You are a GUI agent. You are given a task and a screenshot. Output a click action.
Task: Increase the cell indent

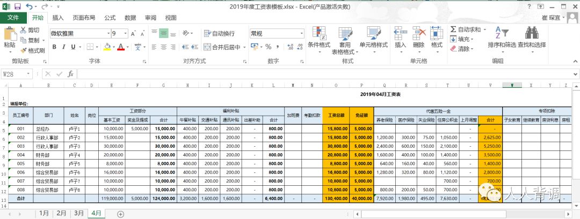195,47
